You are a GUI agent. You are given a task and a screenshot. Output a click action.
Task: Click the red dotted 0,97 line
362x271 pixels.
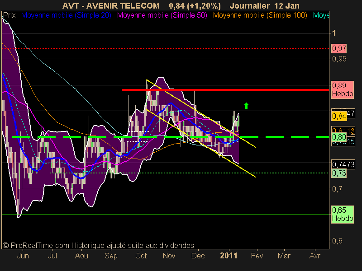pos(165,48)
